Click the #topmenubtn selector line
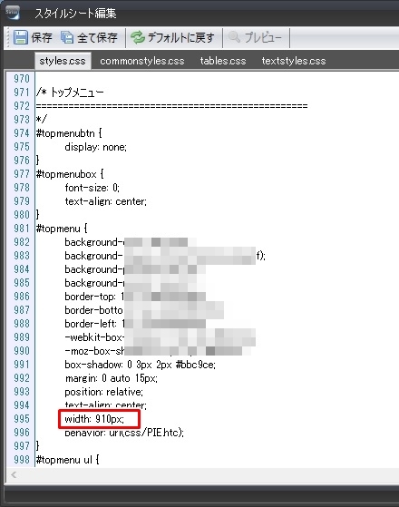Image resolution: width=399 pixels, height=507 pixels. point(69,133)
